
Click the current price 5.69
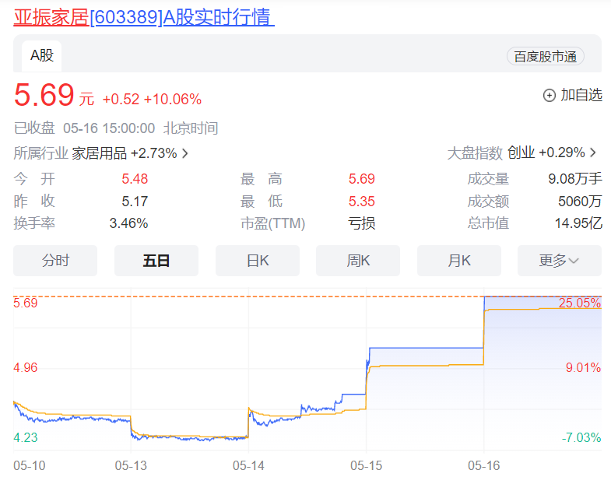tap(44, 95)
